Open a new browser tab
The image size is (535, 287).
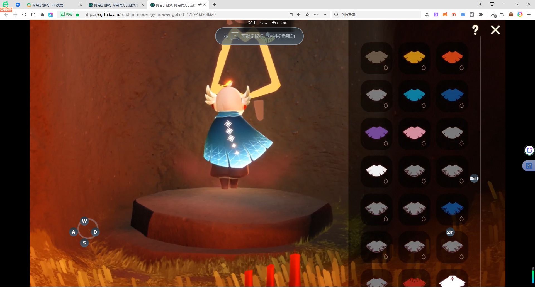[x=215, y=5]
